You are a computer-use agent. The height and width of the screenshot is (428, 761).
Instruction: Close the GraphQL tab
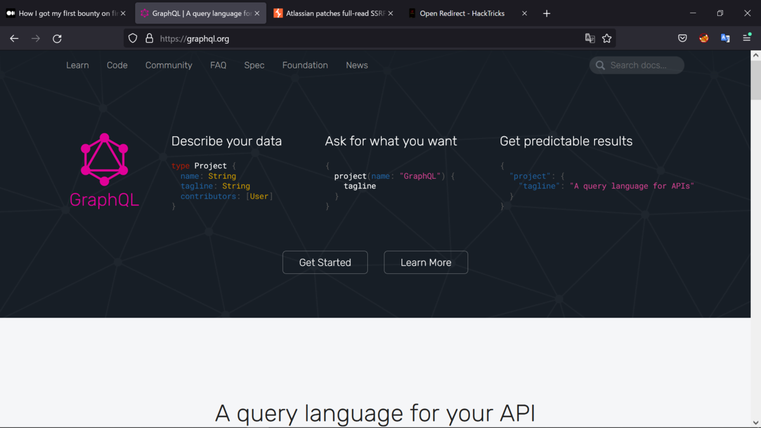coord(257,13)
